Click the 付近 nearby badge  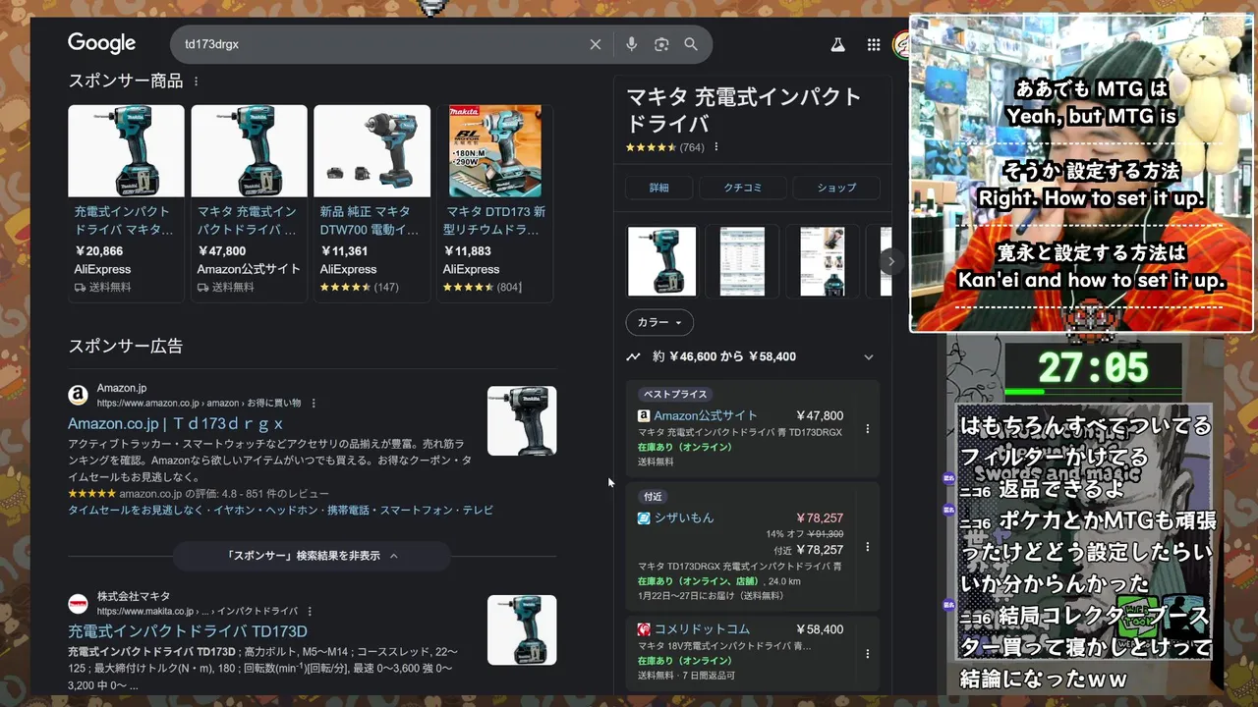tap(653, 497)
